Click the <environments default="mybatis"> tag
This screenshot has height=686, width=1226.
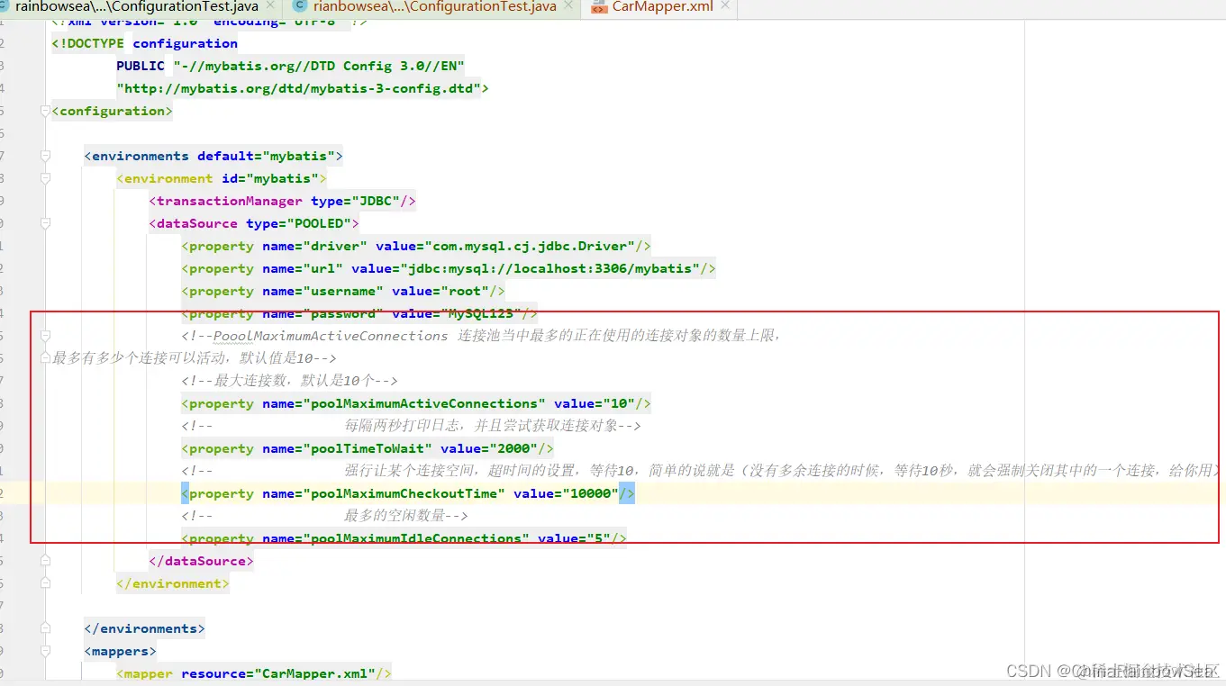coord(213,156)
